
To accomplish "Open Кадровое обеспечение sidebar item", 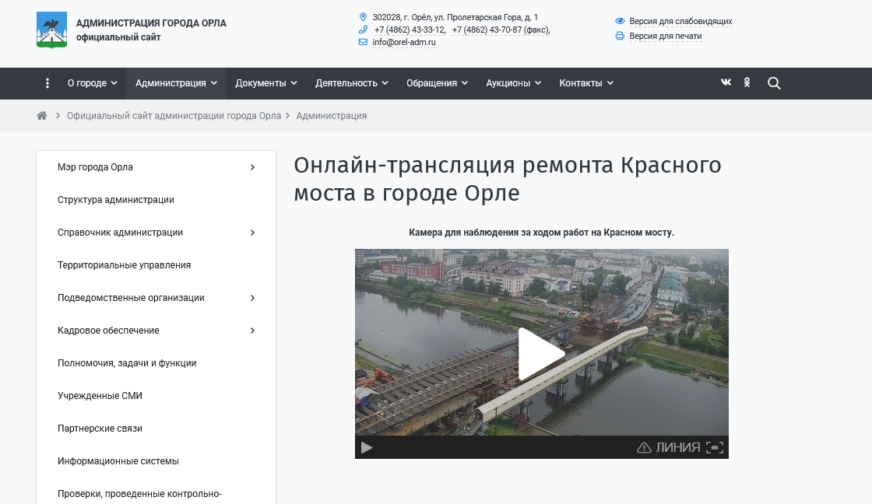I will [x=108, y=331].
